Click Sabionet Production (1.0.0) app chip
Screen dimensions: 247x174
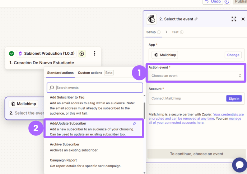coord(46,54)
